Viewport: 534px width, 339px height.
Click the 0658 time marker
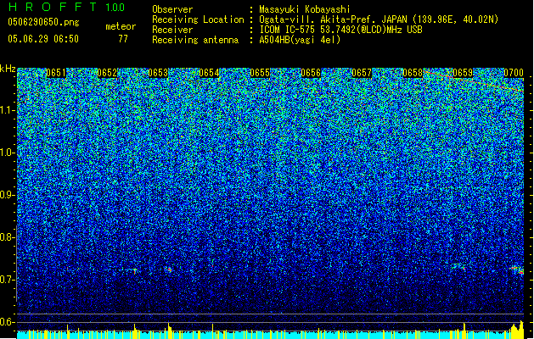coord(413,73)
